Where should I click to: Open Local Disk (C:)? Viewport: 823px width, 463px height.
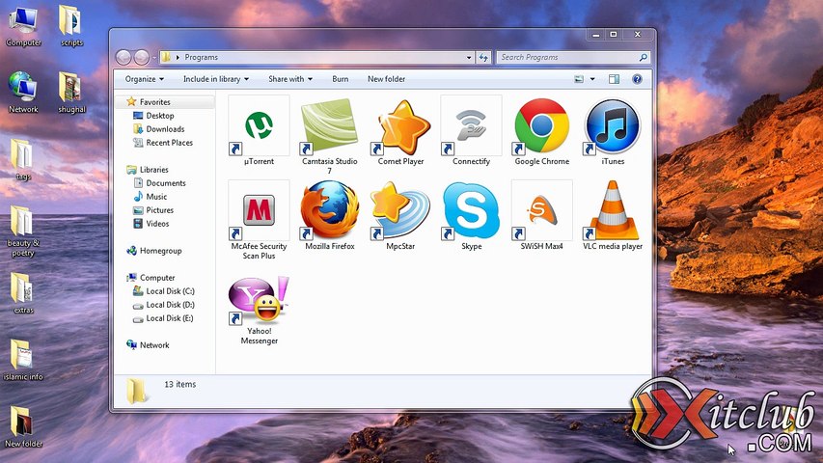tap(170, 291)
